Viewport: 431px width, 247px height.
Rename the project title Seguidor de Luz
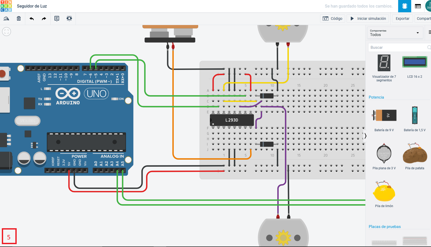[32, 6]
